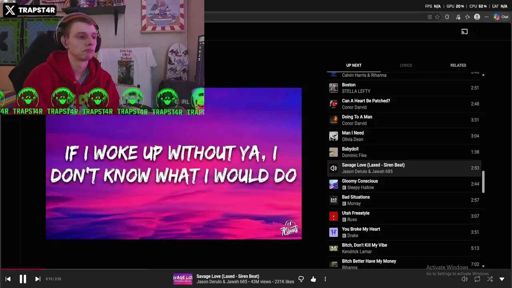Open the browser profile avatar
Image resolution: width=512 pixels, height=288 pixels.
[x=477, y=17]
